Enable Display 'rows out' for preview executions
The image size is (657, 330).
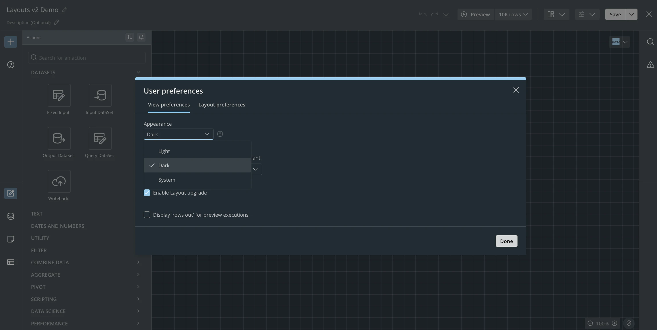147,215
